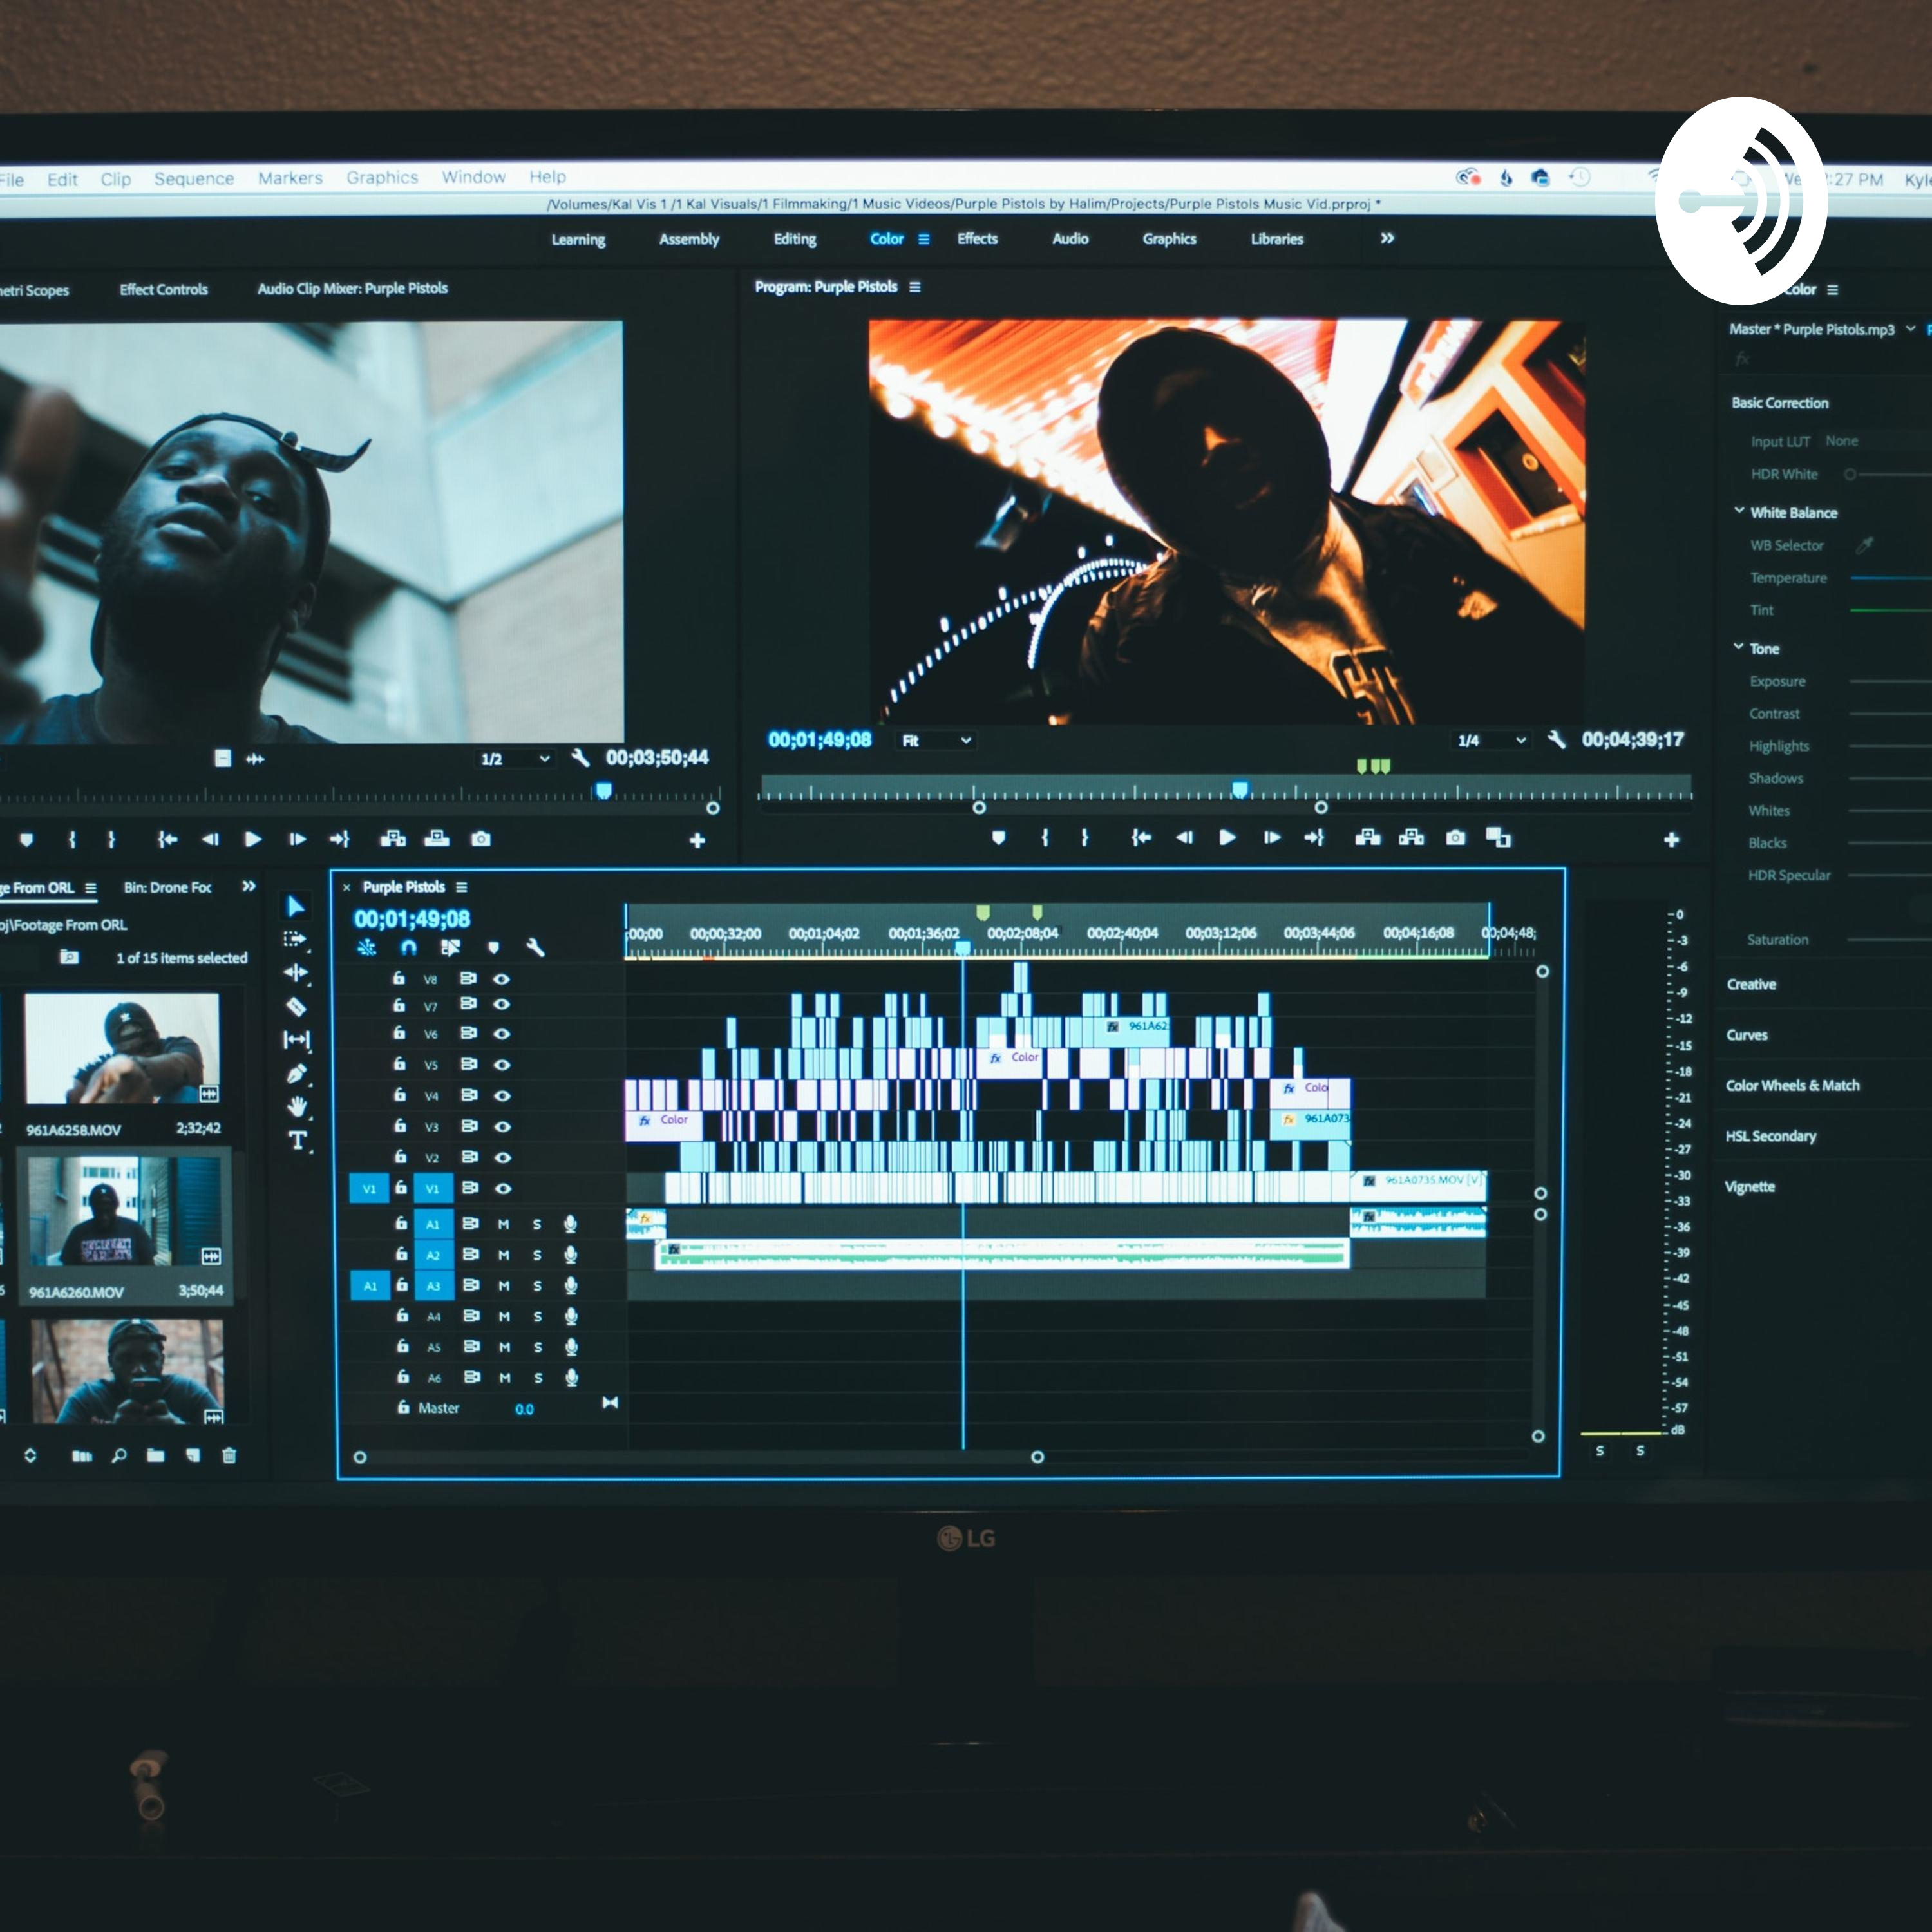This screenshot has width=1932, height=1932.
Task: Expand Color Wheels & Match section
Action: click(1792, 1085)
